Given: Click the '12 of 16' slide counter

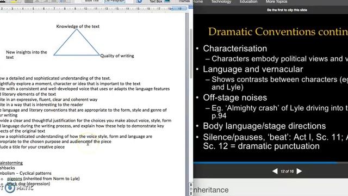Looking at the screenshot, I should point(287,171).
